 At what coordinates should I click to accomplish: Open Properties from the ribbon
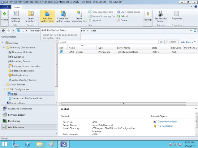point(177,15)
